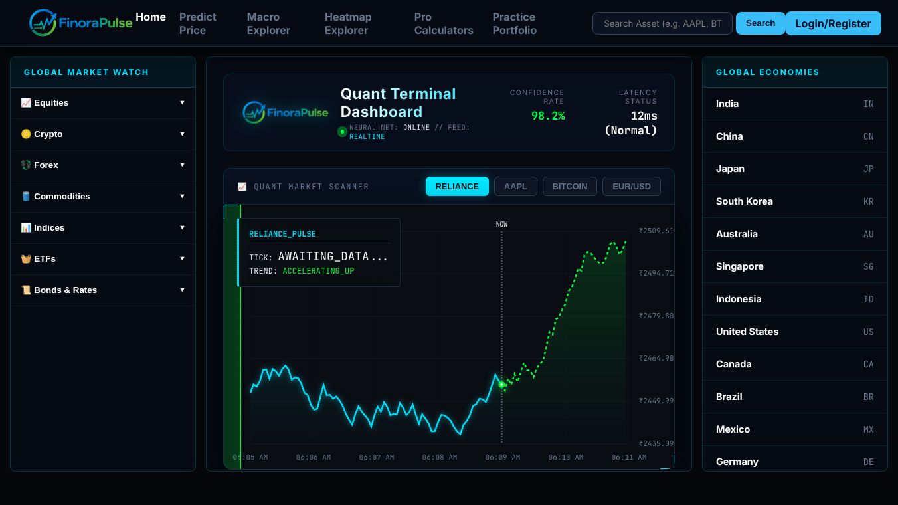This screenshot has width=898, height=505.
Task: Click the Bonds & Rates scroll icon
Action: point(26,290)
